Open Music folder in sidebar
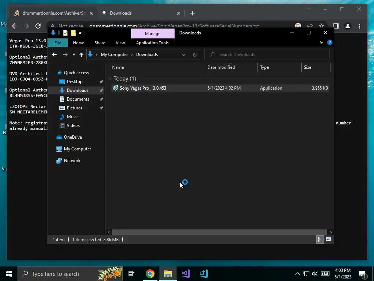Screen dimensions: 374x281 (72, 117)
